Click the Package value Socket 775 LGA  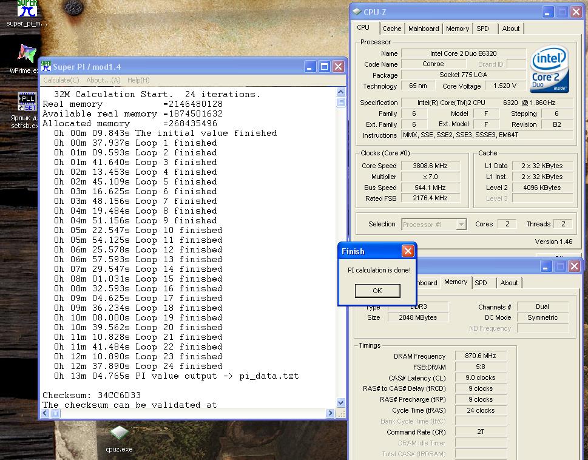pos(464,75)
